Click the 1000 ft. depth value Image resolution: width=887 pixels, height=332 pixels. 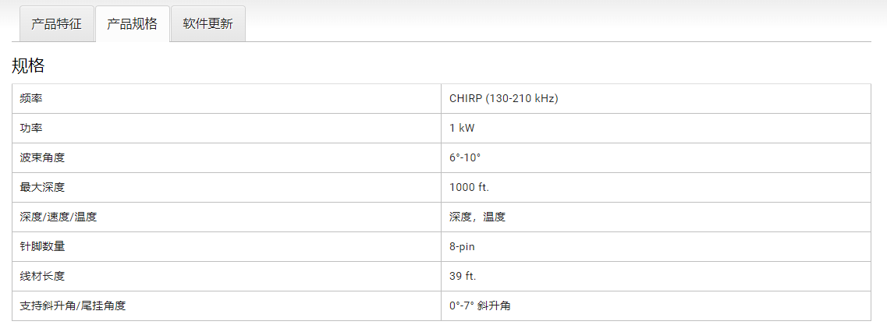[x=469, y=188]
